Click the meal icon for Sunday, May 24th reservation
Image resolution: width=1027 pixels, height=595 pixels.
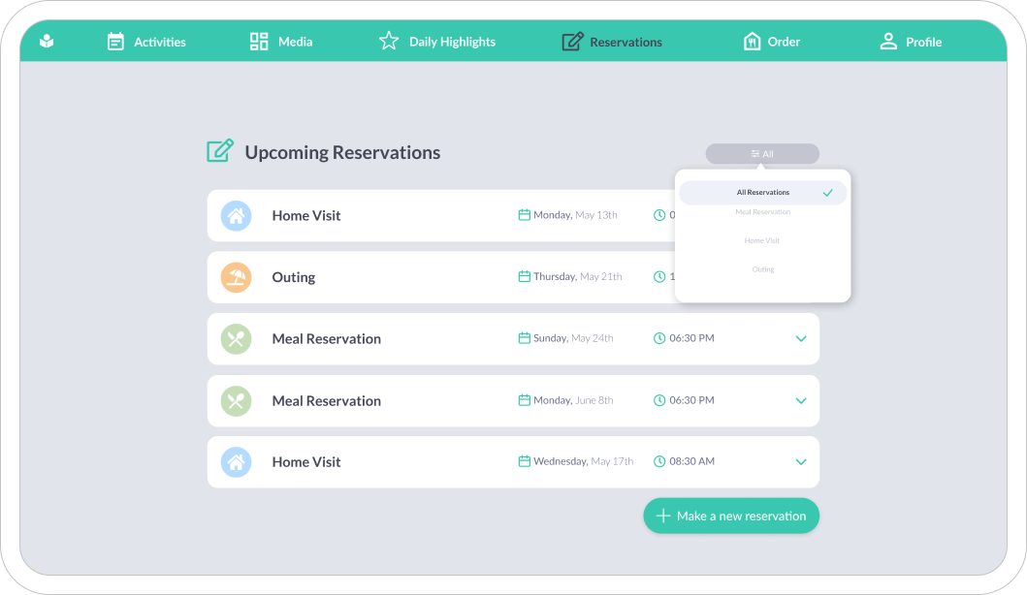(236, 339)
